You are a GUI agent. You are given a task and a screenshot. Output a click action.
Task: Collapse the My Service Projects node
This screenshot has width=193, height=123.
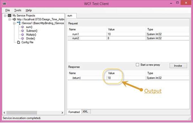pos(5,15)
